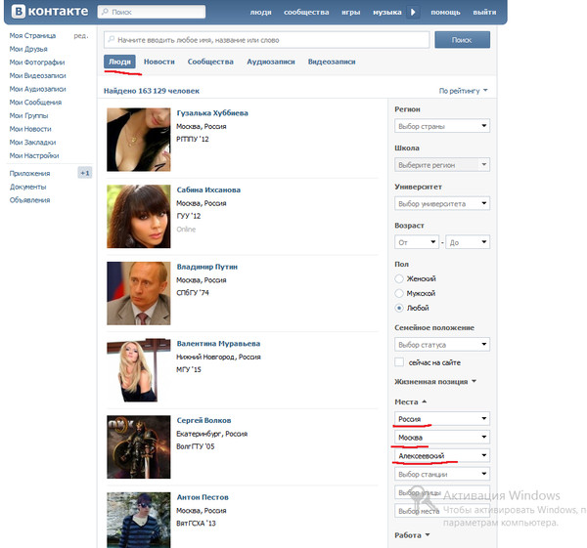
Task: Focus the main people search input field
Action: (266, 40)
